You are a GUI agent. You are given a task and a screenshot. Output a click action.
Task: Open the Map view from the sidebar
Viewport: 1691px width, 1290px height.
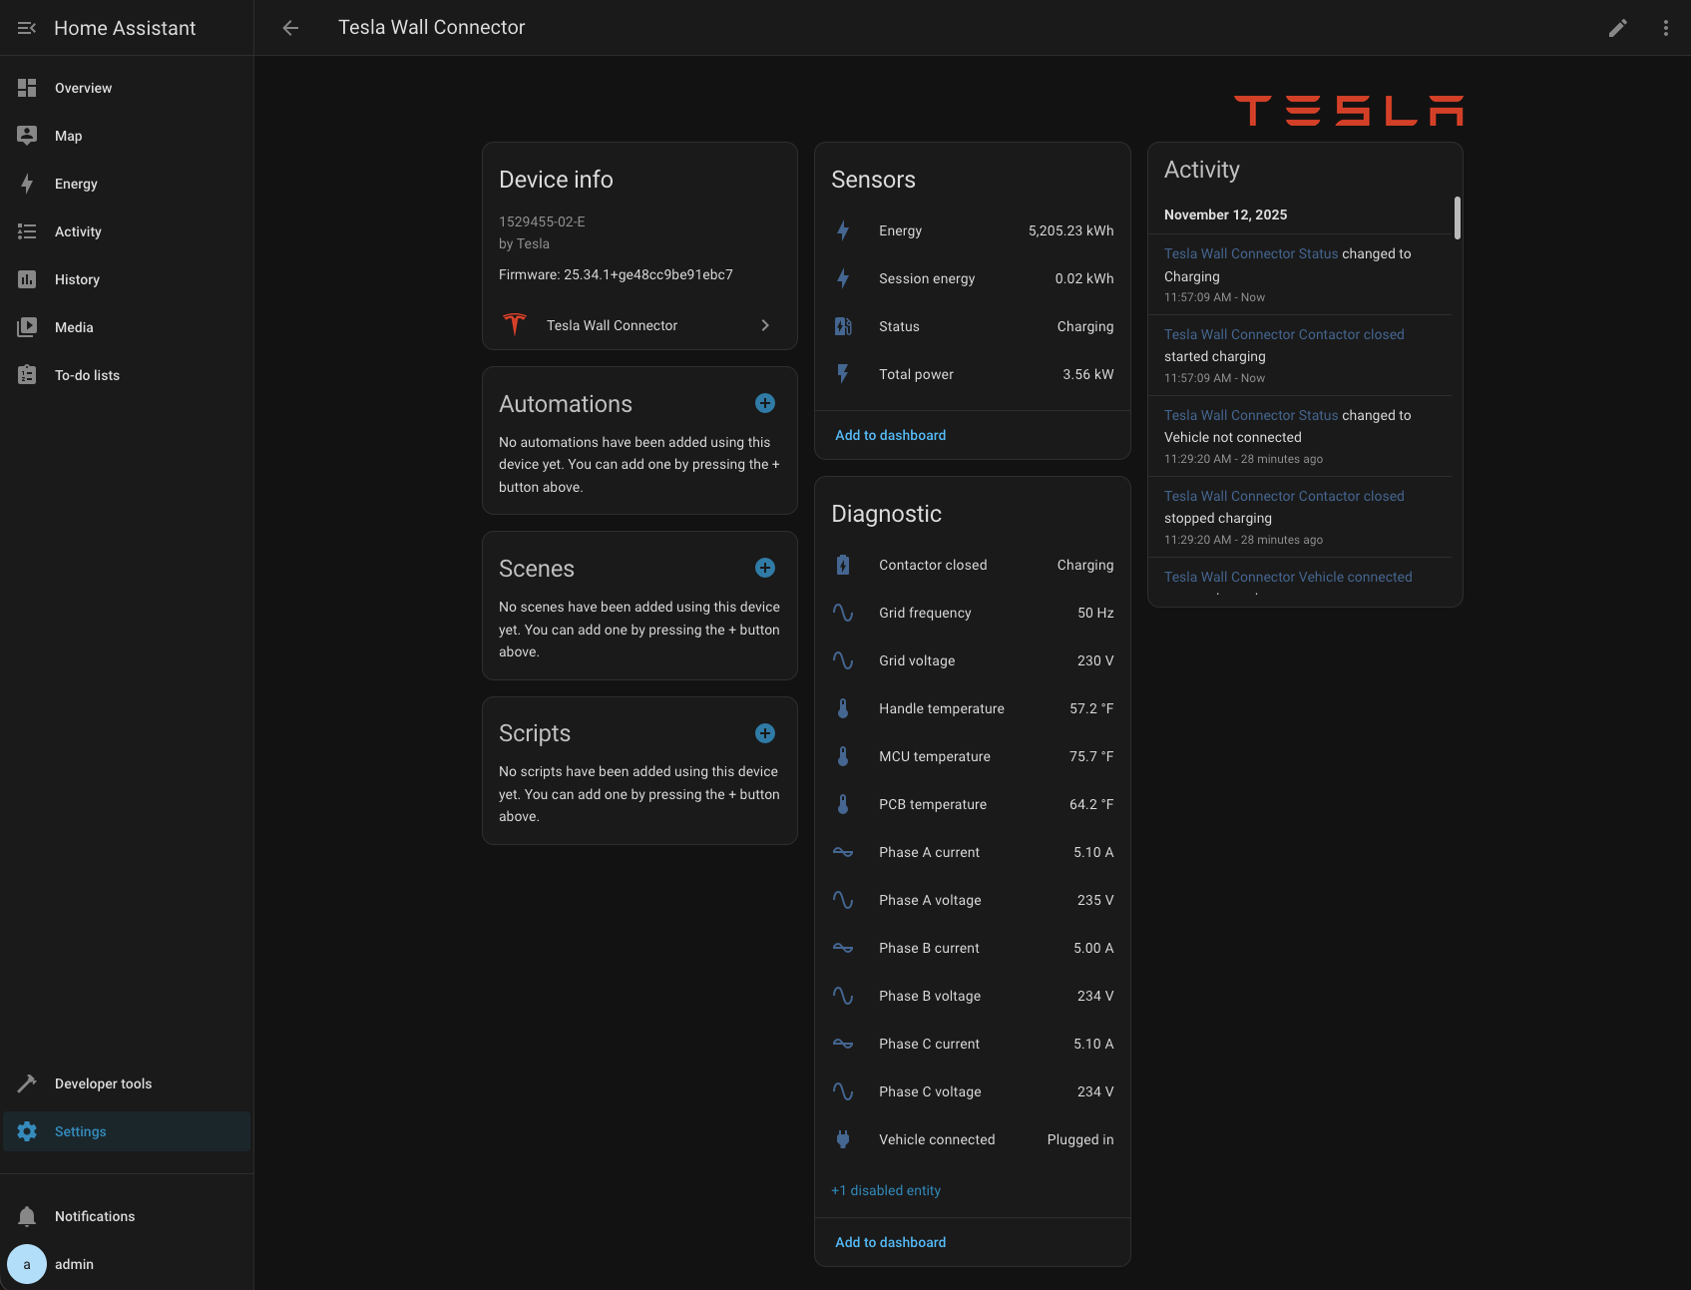[27, 136]
